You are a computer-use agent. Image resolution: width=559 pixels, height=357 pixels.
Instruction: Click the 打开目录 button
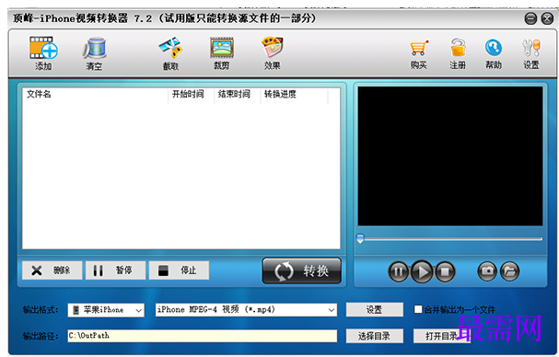pyautogui.click(x=441, y=336)
